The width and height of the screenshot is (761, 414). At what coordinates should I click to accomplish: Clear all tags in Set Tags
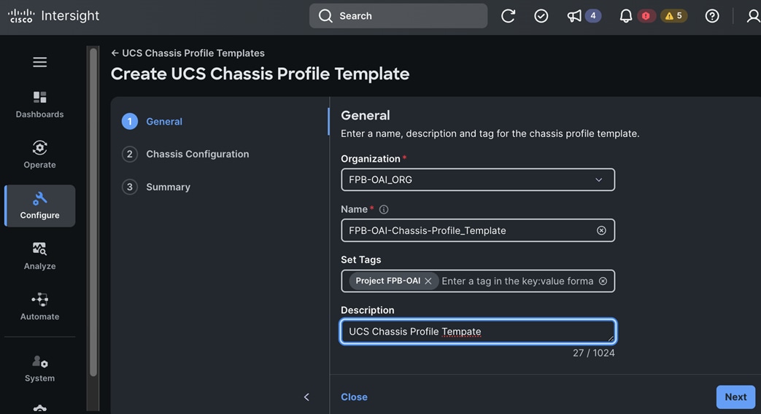[603, 281]
